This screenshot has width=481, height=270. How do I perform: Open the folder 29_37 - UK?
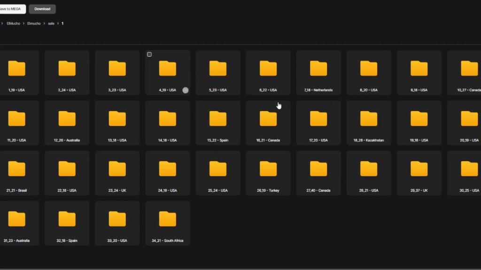419,173
